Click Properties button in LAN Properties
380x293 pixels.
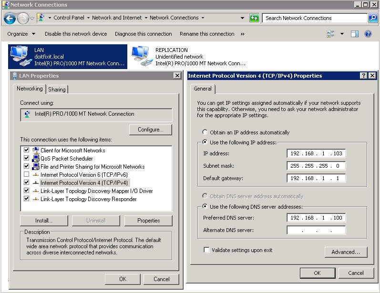[x=148, y=221]
